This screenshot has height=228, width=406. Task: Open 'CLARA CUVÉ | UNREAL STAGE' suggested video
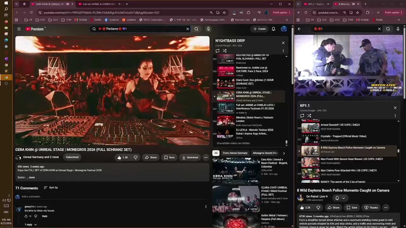251,199
